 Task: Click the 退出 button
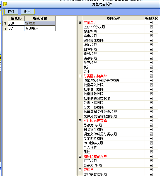(28, 12)
